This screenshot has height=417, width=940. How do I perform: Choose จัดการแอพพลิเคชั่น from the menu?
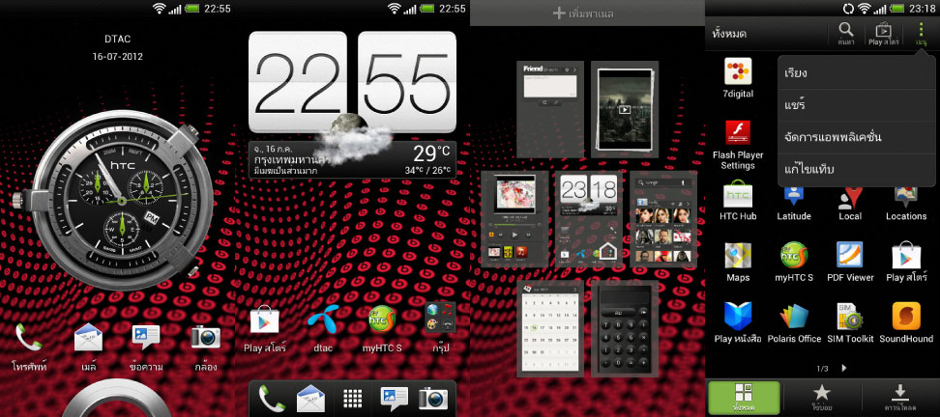coord(857,138)
